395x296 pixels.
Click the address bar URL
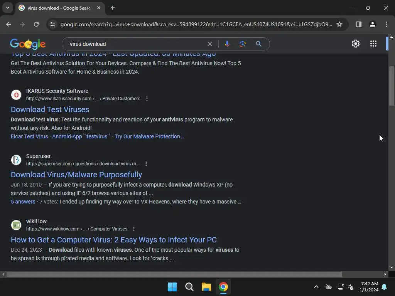pyautogui.click(x=196, y=24)
